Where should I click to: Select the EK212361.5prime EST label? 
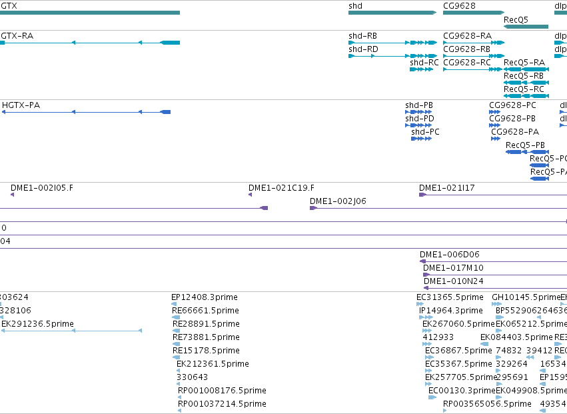(x=213, y=364)
